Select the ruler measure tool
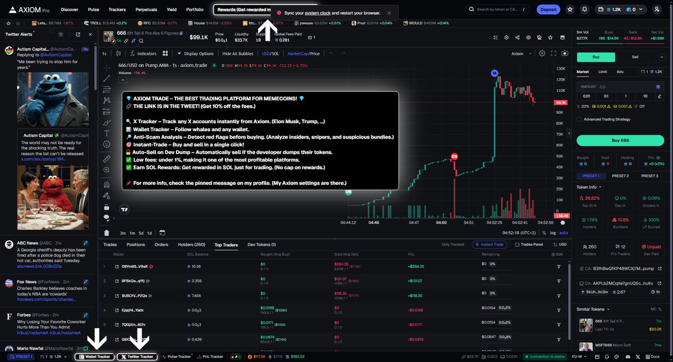This screenshot has width=673, height=362. click(x=107, y=159)
